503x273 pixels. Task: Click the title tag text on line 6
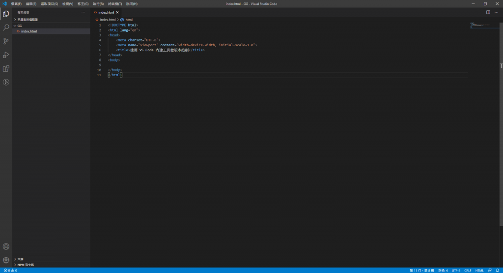(161, 50)
